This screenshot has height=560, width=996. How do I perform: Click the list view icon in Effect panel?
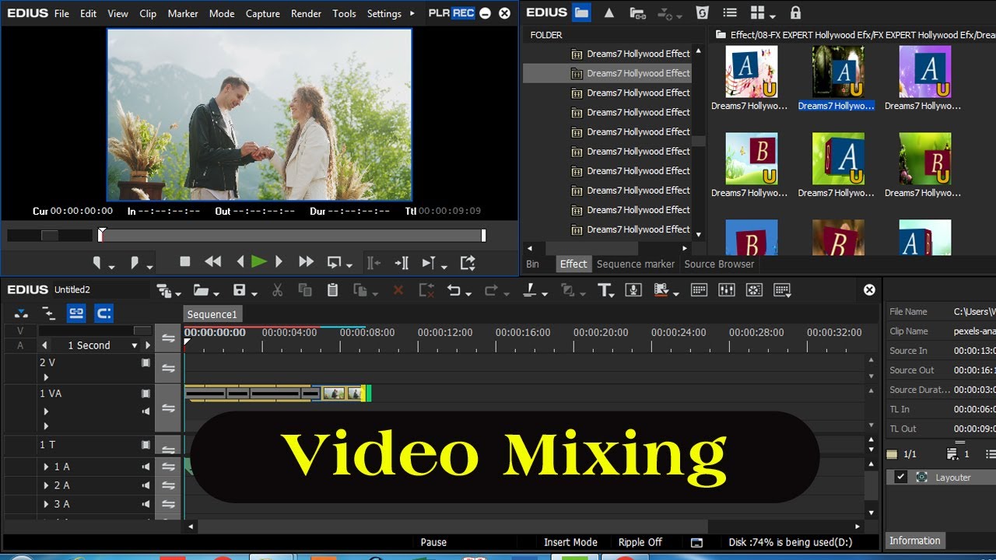tap(729, 12)
